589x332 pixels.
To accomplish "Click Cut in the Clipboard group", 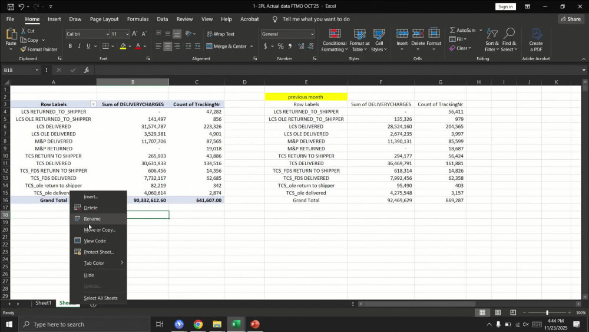I will point(28,31).
